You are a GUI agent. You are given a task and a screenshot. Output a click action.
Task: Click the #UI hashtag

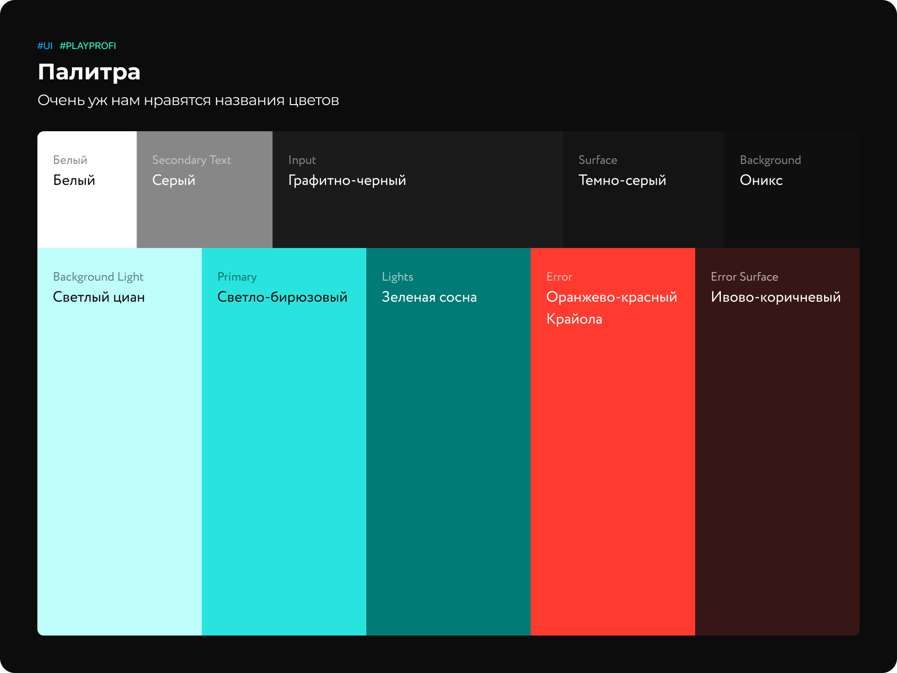click(45, 46)
